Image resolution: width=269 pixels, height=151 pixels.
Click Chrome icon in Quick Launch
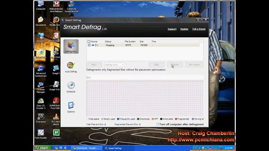56,148
